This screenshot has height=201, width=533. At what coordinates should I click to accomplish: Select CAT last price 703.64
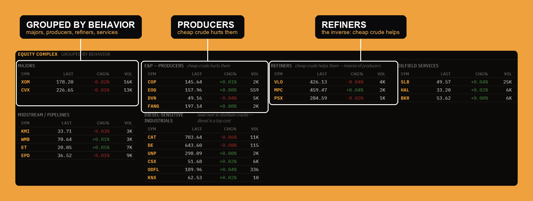[193, 137]
